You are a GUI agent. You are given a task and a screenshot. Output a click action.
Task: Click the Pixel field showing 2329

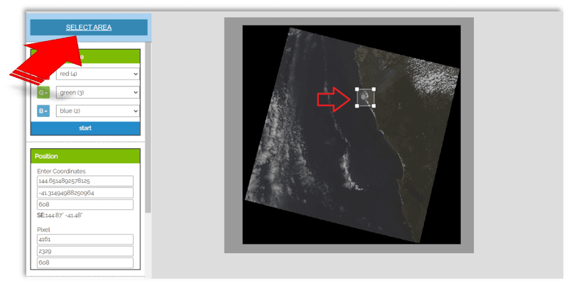(85, 251)
